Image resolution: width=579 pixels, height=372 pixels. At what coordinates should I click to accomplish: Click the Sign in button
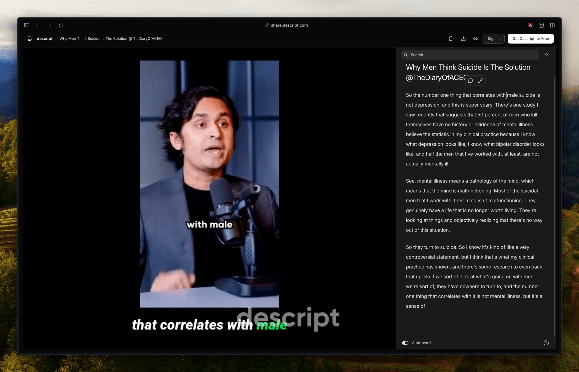click(493, 39)
